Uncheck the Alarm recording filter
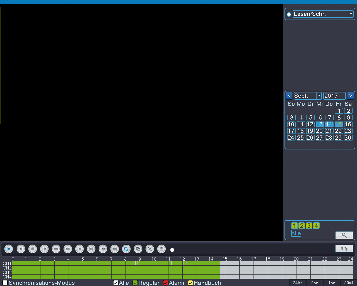Viewport: 357px width, 286px height. pyautogui.click(x=166, y=283)
